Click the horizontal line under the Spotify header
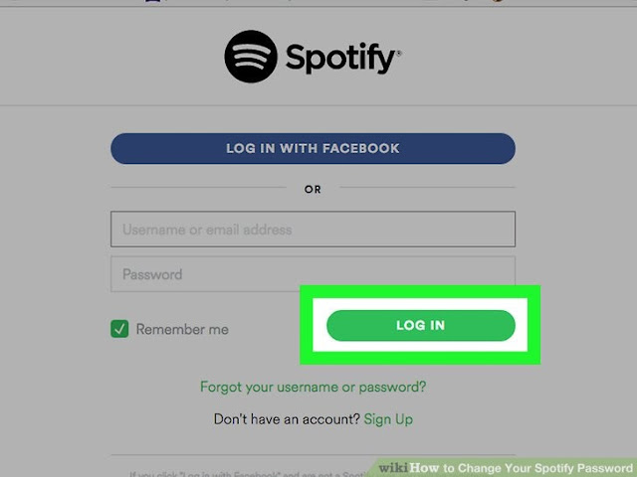The width and height of the screenshot is (637, 477). coord(318,105)
